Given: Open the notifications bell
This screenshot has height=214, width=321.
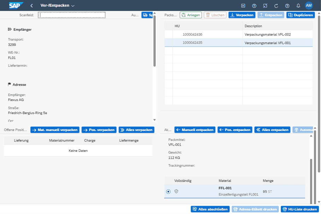Looking at the screenshot, I should [298, 6].
